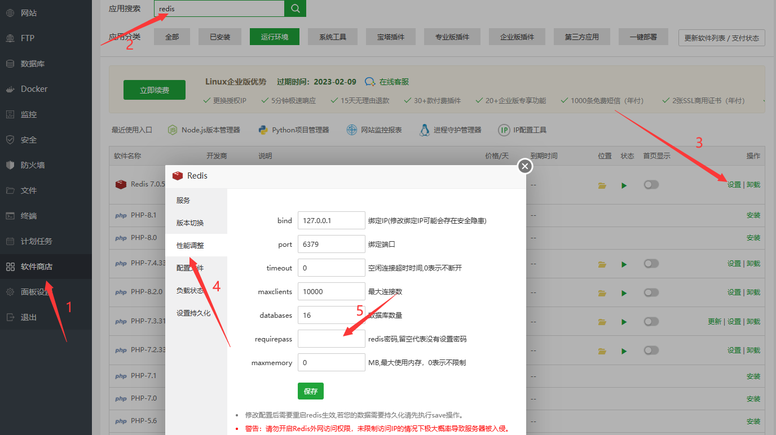Click Redis green status play icon
The image size is (776, 435).
point(624,185)
